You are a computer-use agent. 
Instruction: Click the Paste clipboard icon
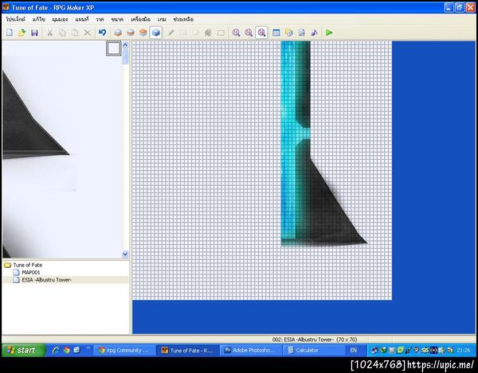(x=75, y=33)
